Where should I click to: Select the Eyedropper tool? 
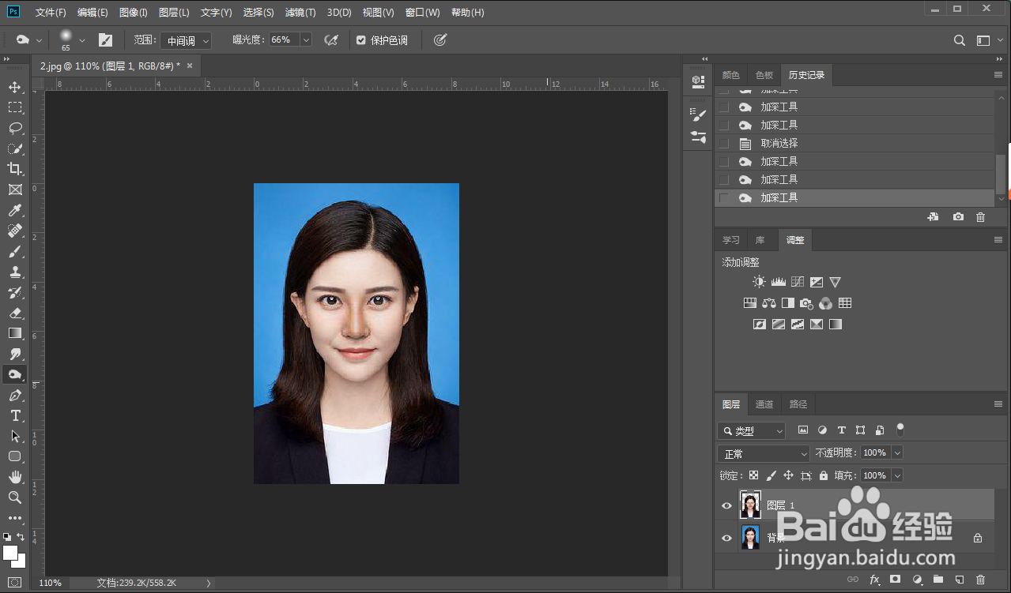pyautogui.click(x=15, y=210)
